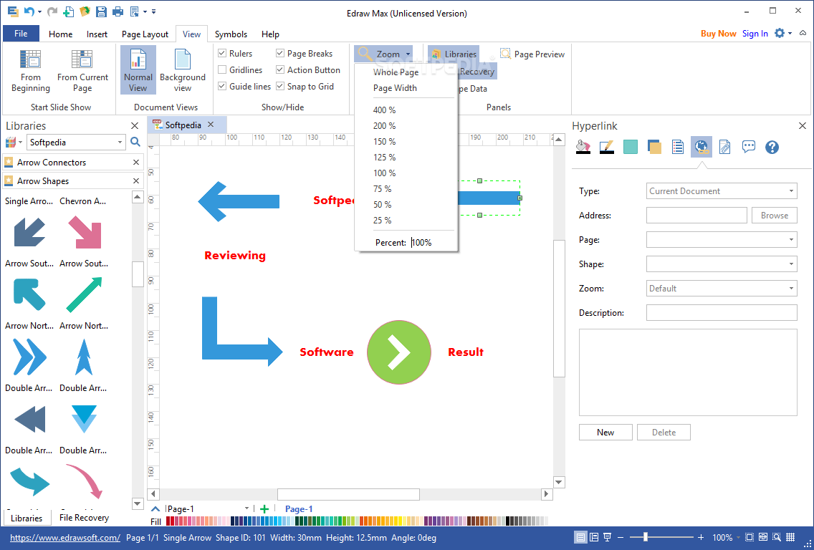Click the grid icon in status bar
Screen dimensions: 814x550
click(x=790, y=538)
